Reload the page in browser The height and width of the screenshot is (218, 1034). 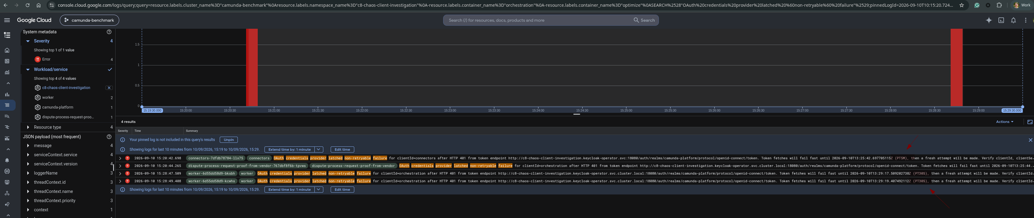pyautogui.click(x=27, y=5)
